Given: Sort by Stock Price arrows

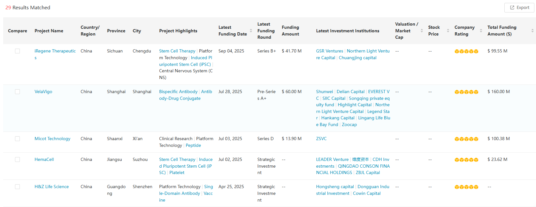Looking at the screenshot, I should click(x=448, y=31).
